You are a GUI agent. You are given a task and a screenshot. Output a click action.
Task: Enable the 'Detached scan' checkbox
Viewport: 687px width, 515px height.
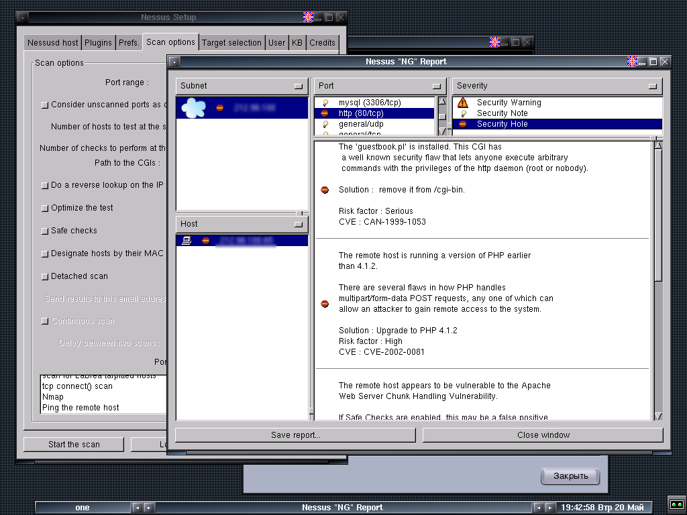coord(45,277)
